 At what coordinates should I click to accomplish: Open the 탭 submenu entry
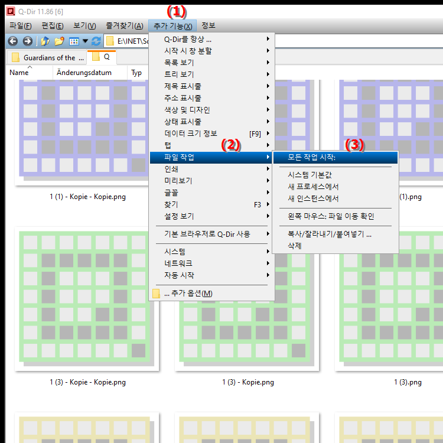point(211,145)
